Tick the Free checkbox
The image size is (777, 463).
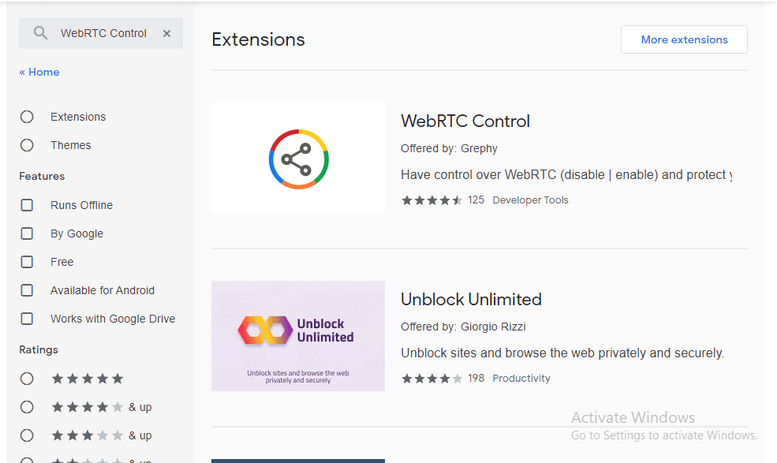coord(27,262)
